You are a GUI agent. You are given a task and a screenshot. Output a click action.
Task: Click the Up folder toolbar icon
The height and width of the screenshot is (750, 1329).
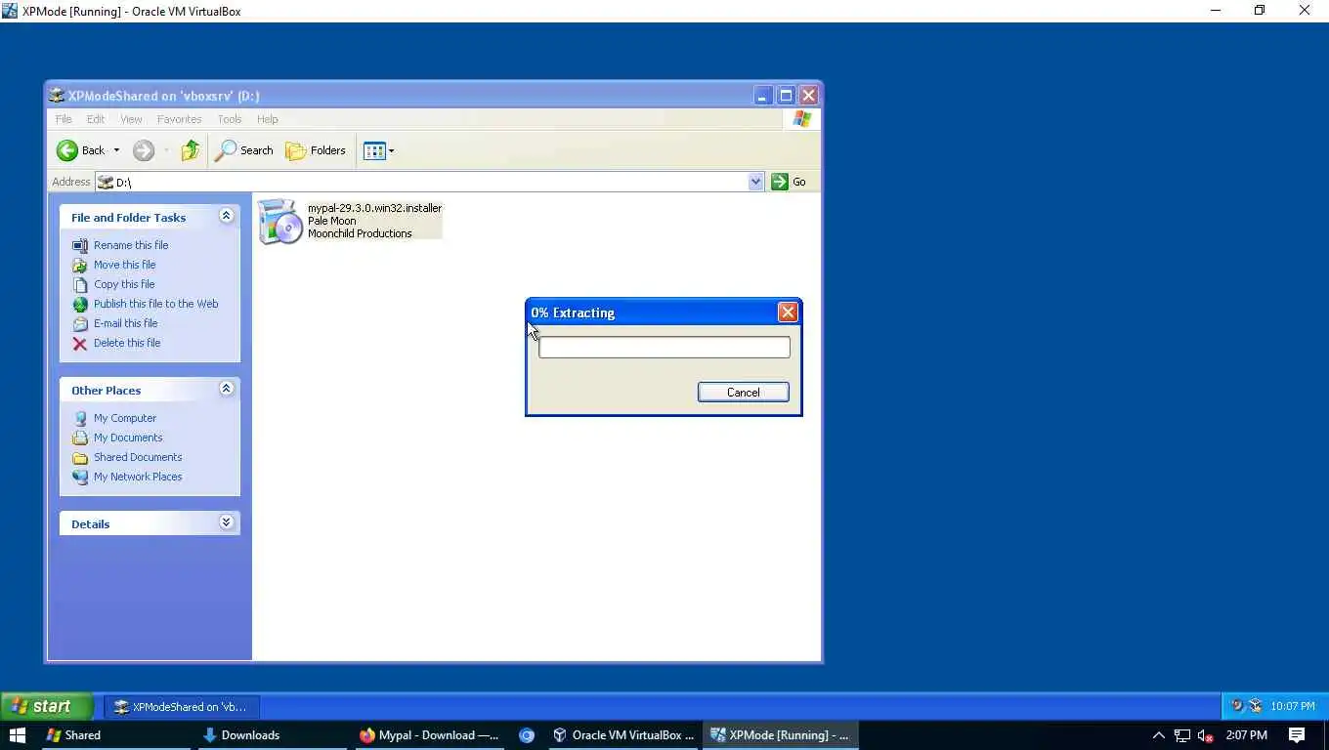(x=191, y=150)
